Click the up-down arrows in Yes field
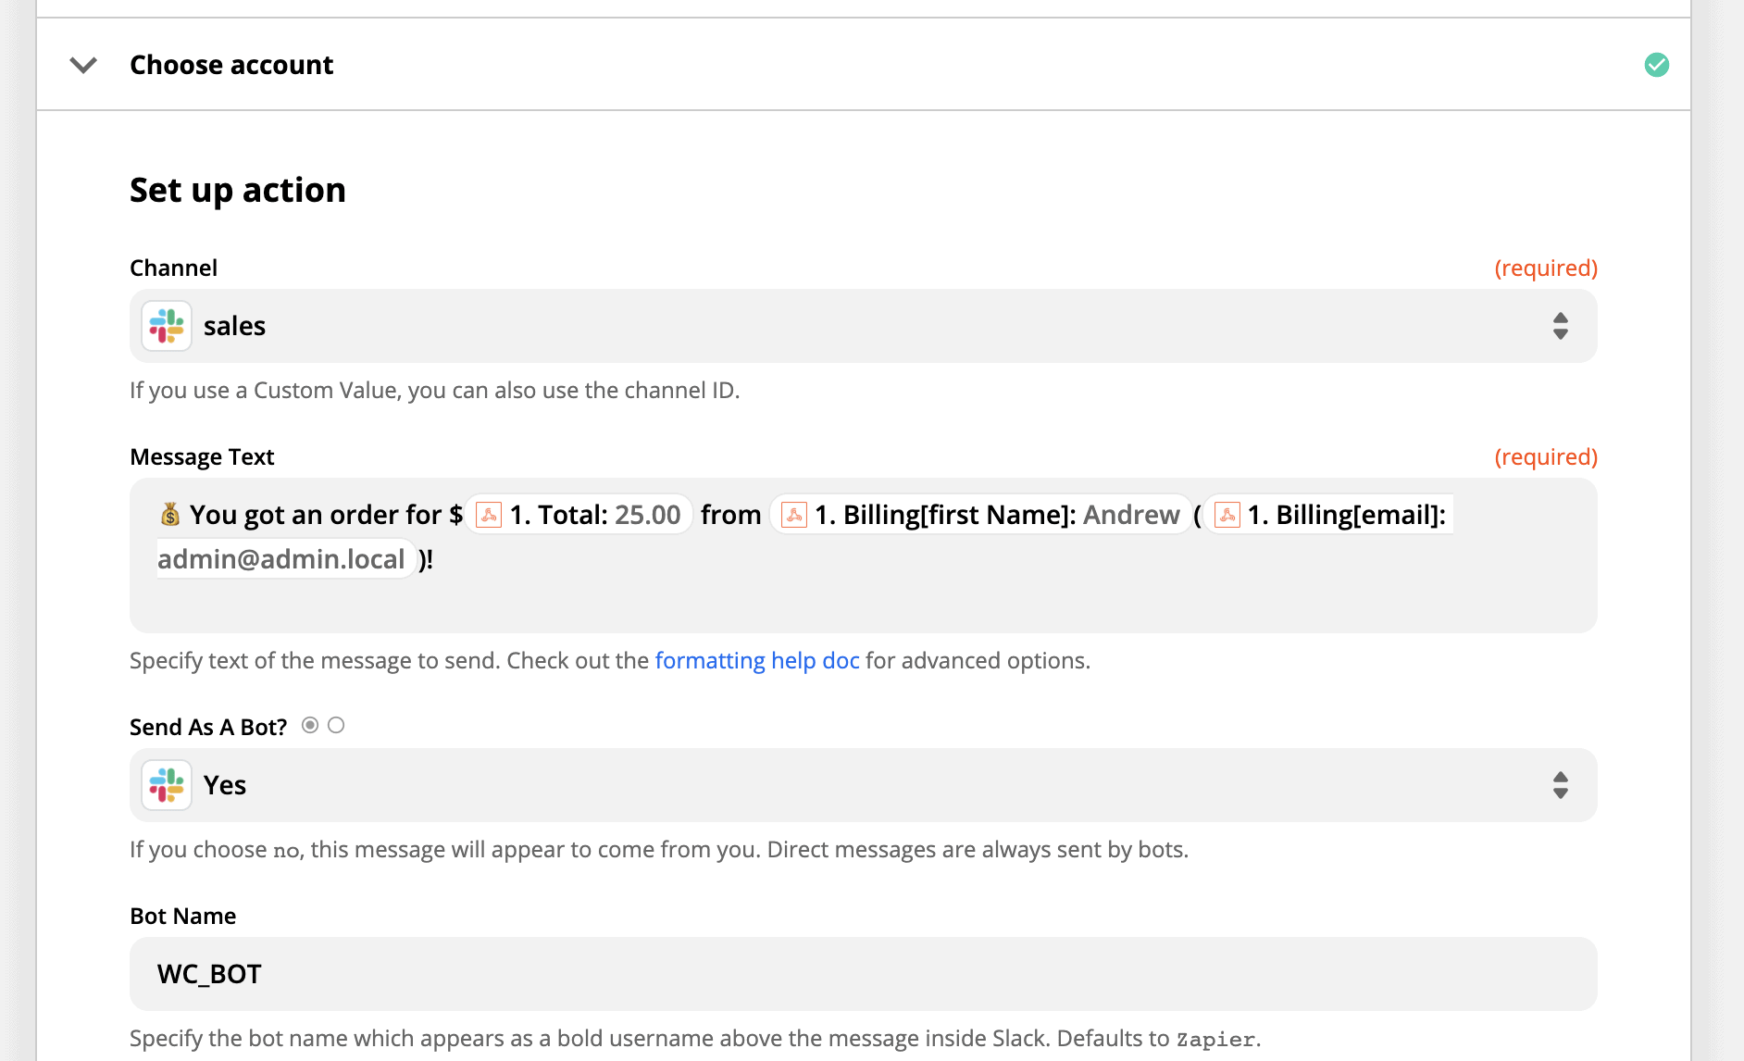 (1560, 785)
